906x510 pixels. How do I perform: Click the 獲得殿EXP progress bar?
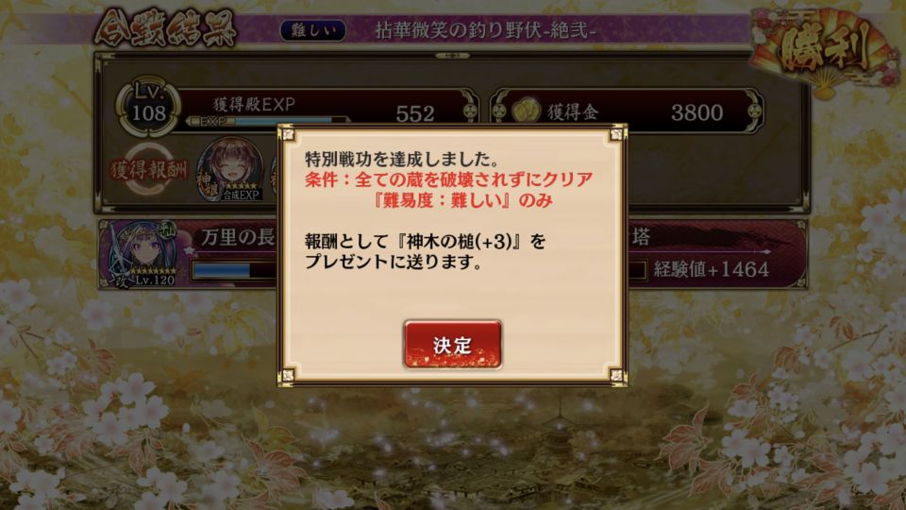(268, 122)
